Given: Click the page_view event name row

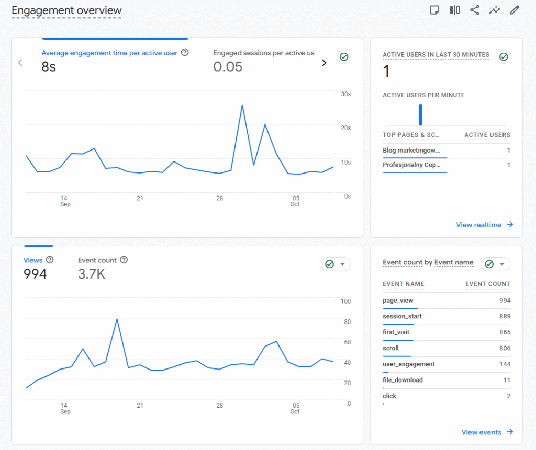Looking at the screenshot, I should point(398,301).
